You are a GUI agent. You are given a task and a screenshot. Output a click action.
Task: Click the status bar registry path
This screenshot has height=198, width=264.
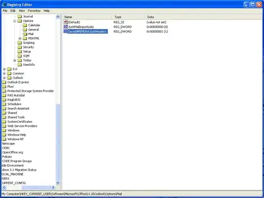coord(62,194)
